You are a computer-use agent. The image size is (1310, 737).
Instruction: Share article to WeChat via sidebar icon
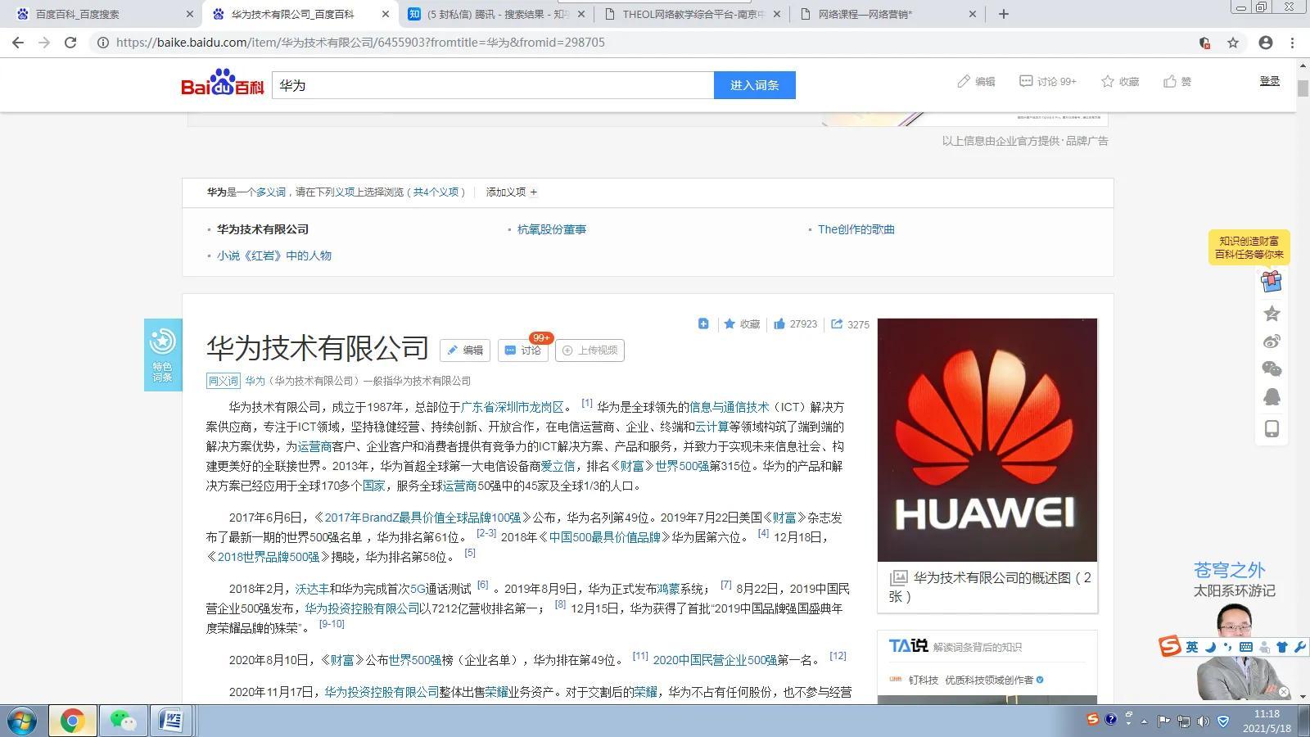point(1272,369)
